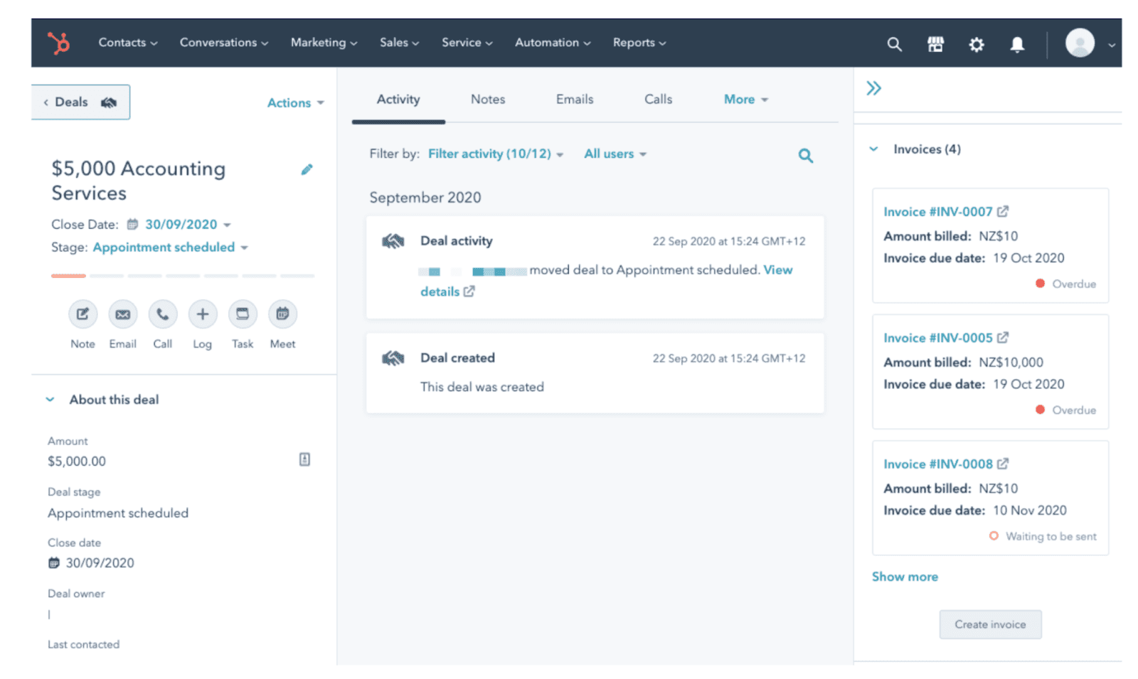Open the Marketing menu
Image resolution: width=1138 pixels, height=679 pixels.
point(324,43)
